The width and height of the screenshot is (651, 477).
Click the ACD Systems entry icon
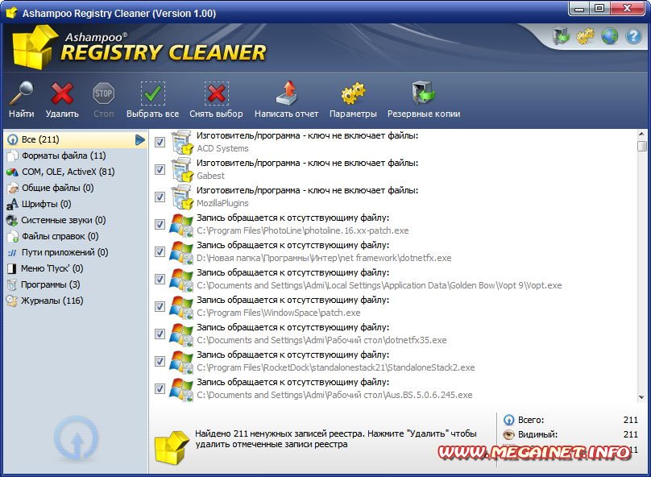182,143
